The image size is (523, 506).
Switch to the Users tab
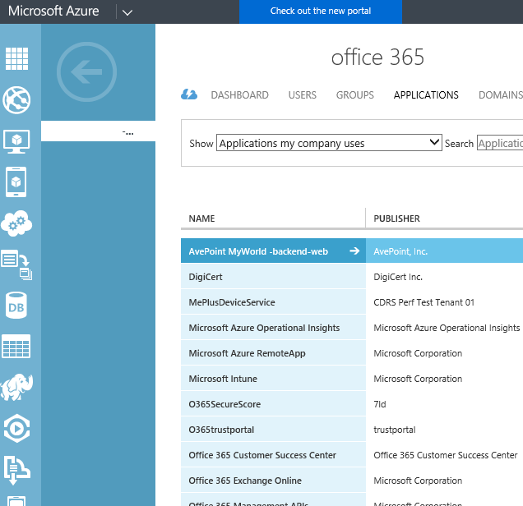302,95
